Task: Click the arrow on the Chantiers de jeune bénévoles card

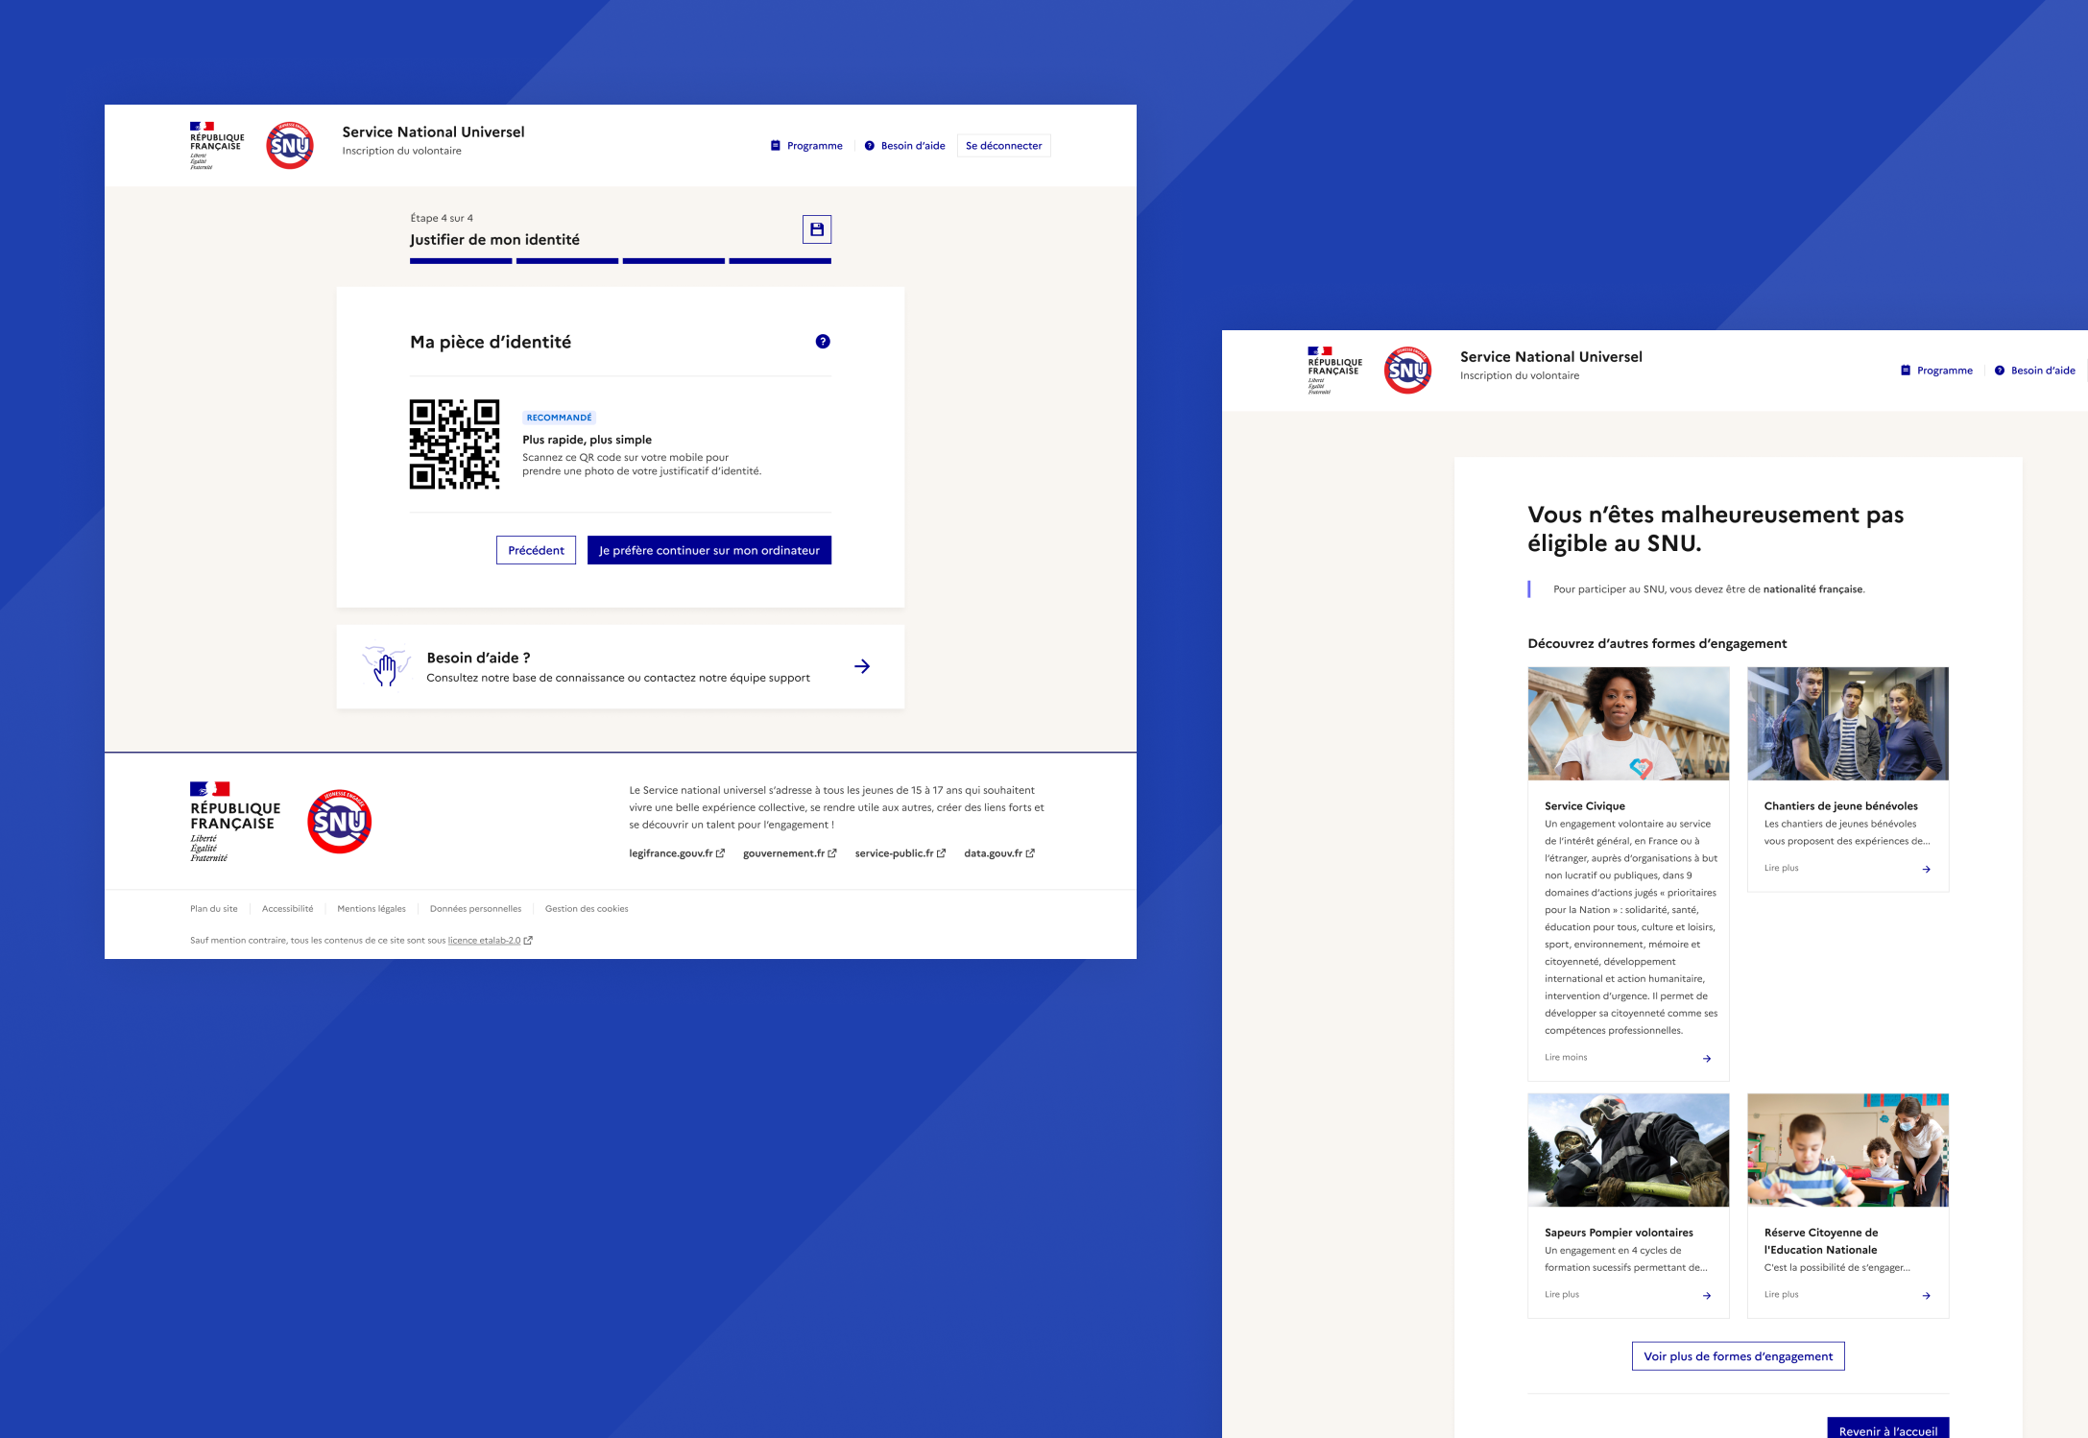Action: pyautogui.click(x=1926, y=869)
